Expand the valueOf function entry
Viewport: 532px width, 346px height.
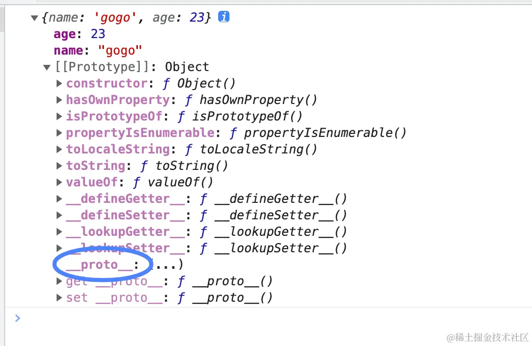pyautogui.click(x=59, y=182)
